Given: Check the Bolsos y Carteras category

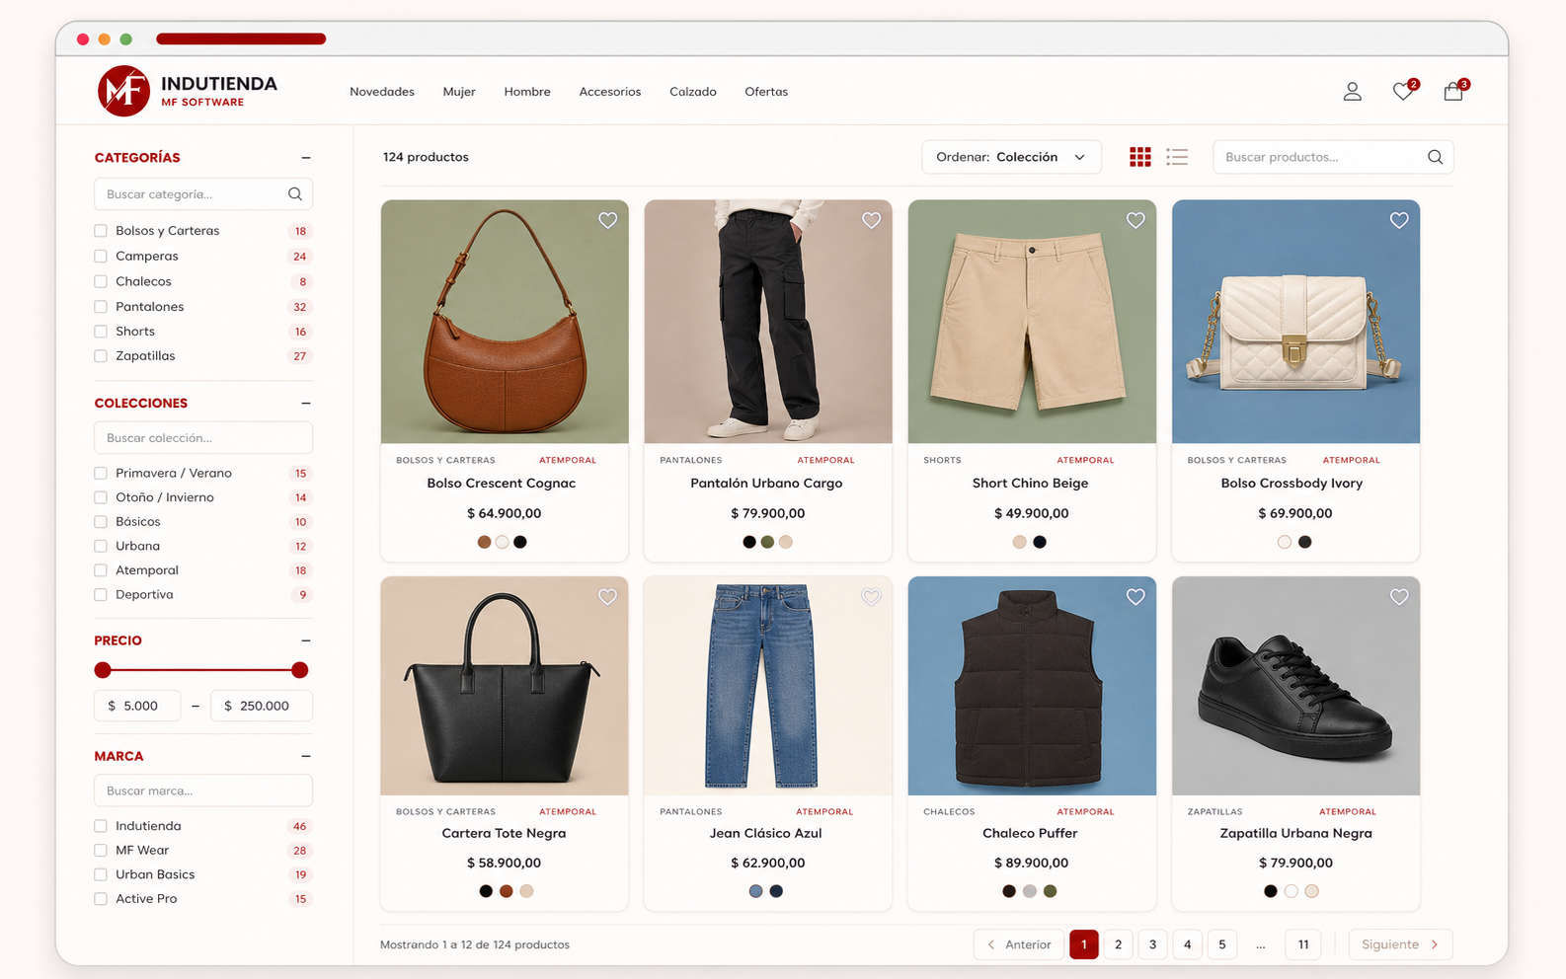Looking at the screenshot, I should (101, 231).
